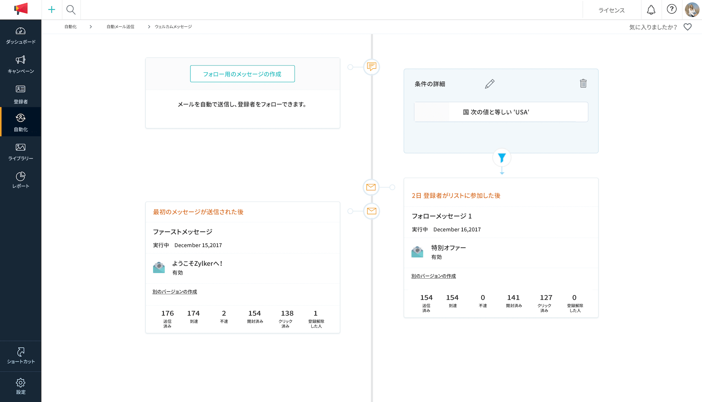Open the notifications bell

(x=651, y=10)
